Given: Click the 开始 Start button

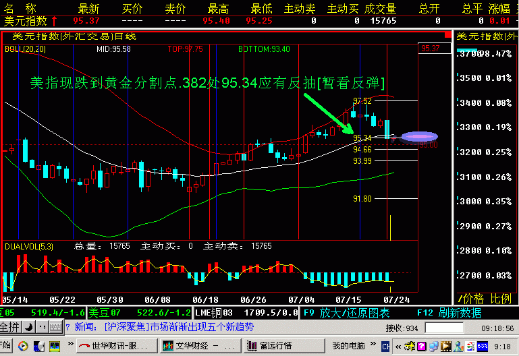Looking at the screenshot, I should tap(5, 346).
